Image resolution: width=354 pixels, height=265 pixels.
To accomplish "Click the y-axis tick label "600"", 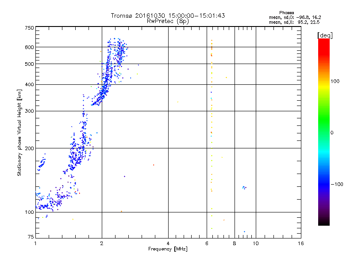I will 29,47.
